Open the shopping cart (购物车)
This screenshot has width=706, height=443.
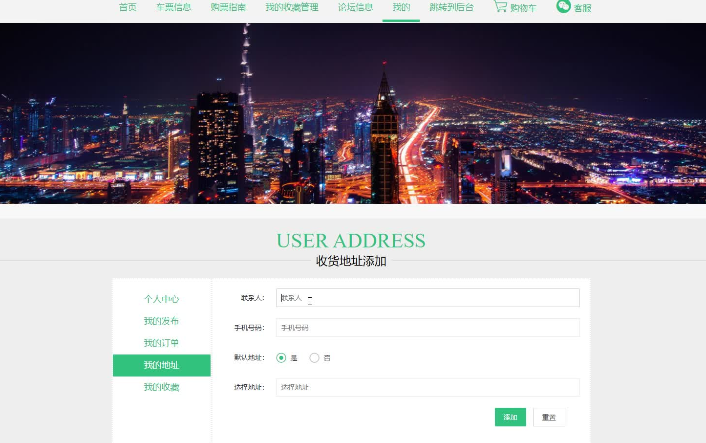[x=514, y=7]
